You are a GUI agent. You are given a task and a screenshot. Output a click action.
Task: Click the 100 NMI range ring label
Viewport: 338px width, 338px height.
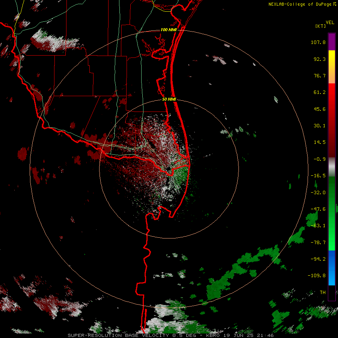(169, 30)
